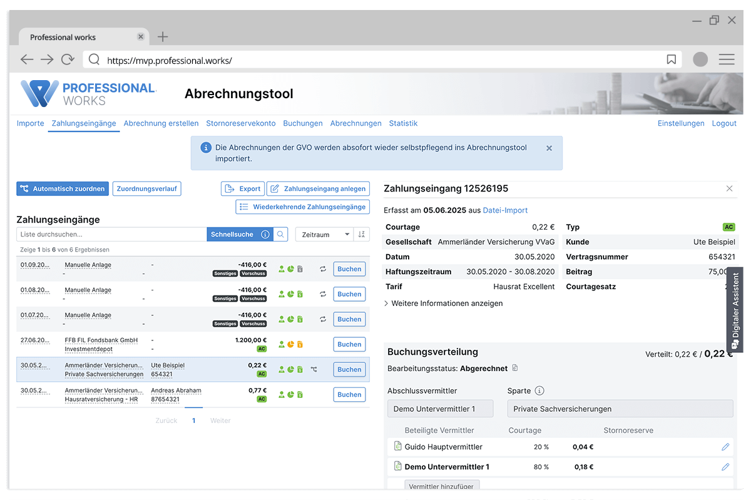
Task: Open the refresh icon on the 01.09 row
Action: (323, 269)
